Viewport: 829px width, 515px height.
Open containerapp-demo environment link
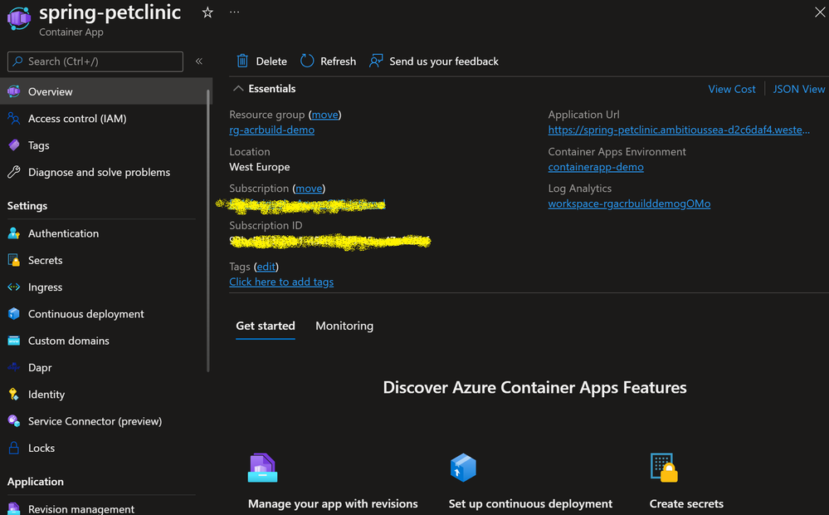coord(596,167)
